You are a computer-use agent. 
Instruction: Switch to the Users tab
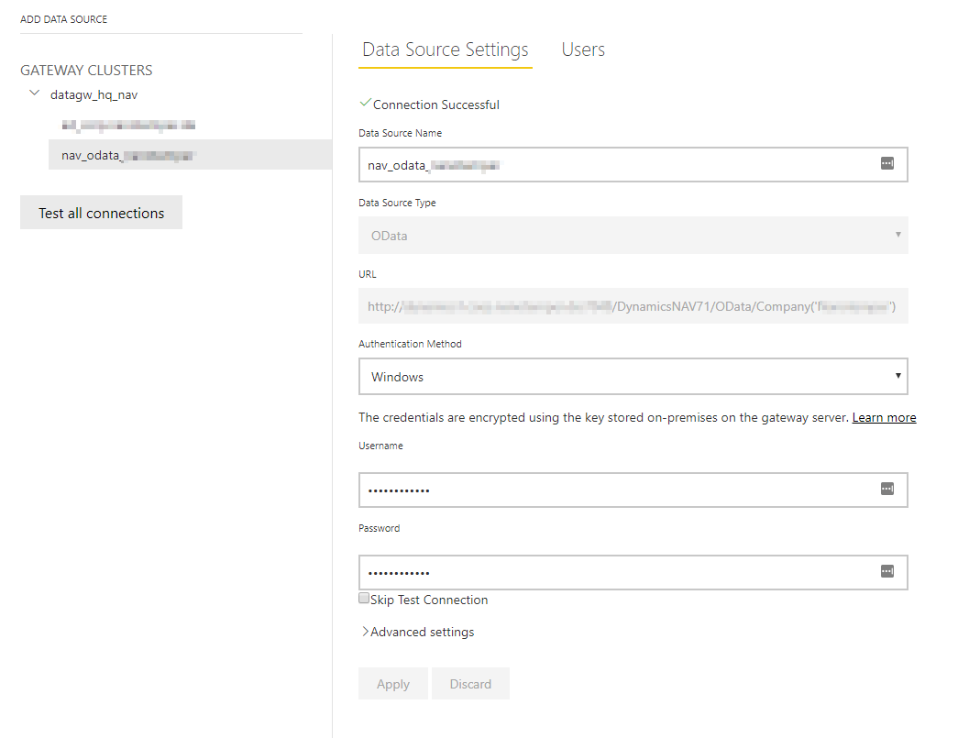pyautogui.click(x=583, y=50)
